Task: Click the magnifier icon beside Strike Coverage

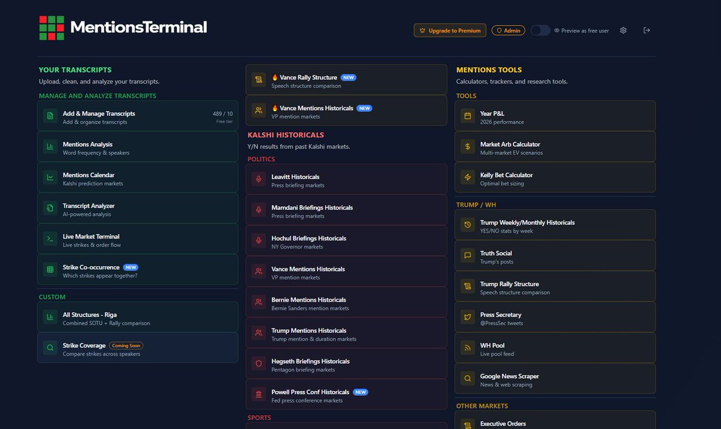Action: (50, 348)
